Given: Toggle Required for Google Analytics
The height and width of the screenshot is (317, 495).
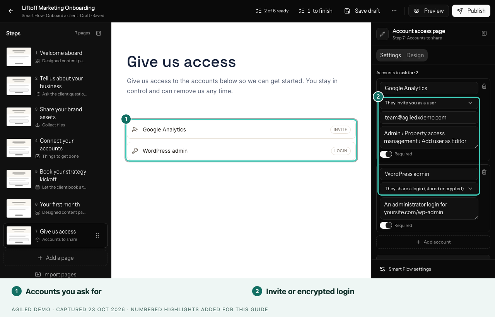Looking at the screenshot, I should click(x=386, y=154).
